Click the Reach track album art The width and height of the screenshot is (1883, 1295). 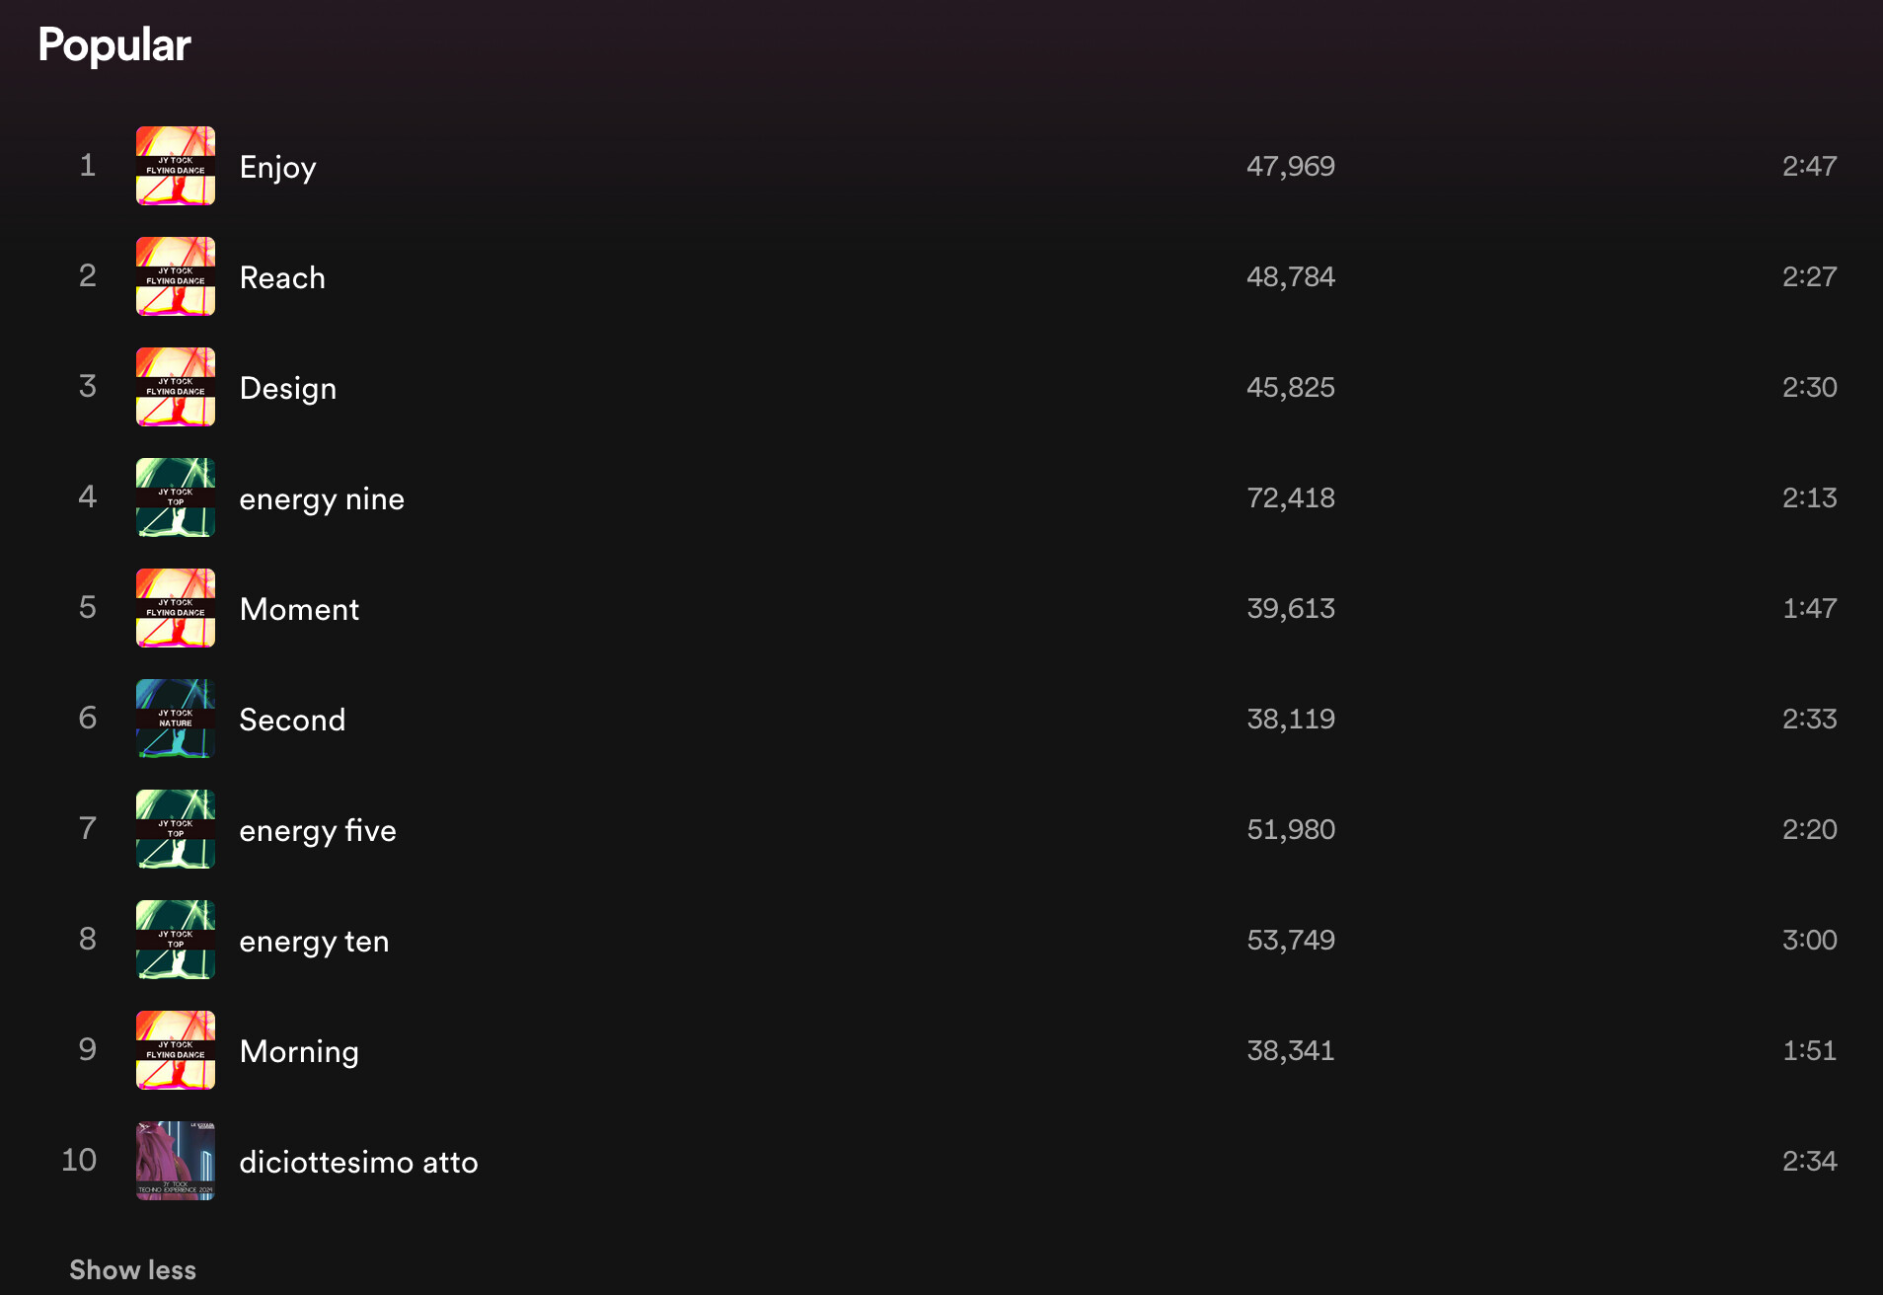176,276
